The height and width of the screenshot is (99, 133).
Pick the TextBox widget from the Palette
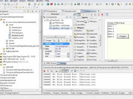point(91,37)
